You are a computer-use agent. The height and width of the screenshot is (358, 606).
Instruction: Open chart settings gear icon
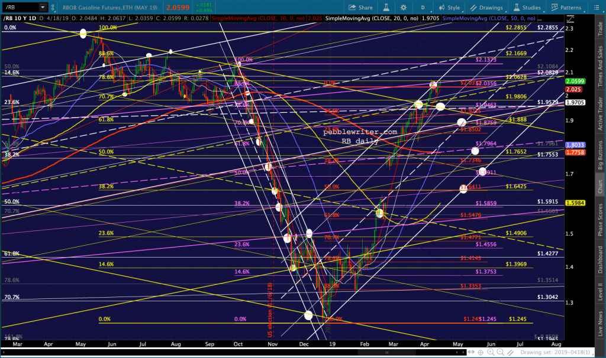click(x=404, y=7)
